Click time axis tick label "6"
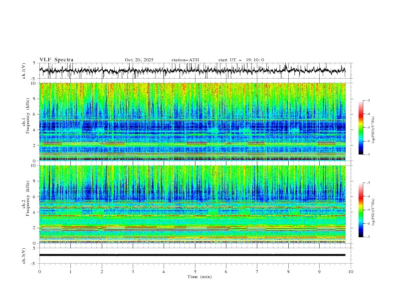 tap(226, 272)
